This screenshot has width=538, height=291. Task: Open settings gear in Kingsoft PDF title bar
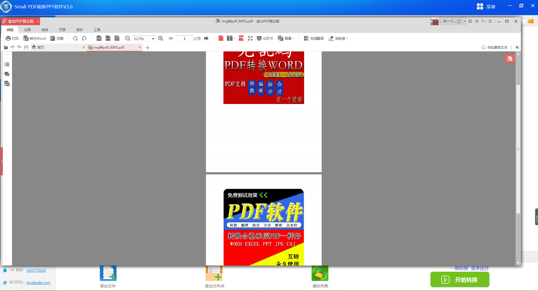[x=477, y=21]
